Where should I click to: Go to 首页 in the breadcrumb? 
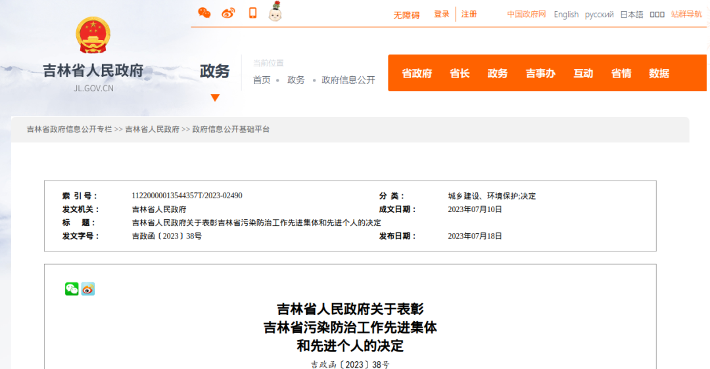coord(262,80)
